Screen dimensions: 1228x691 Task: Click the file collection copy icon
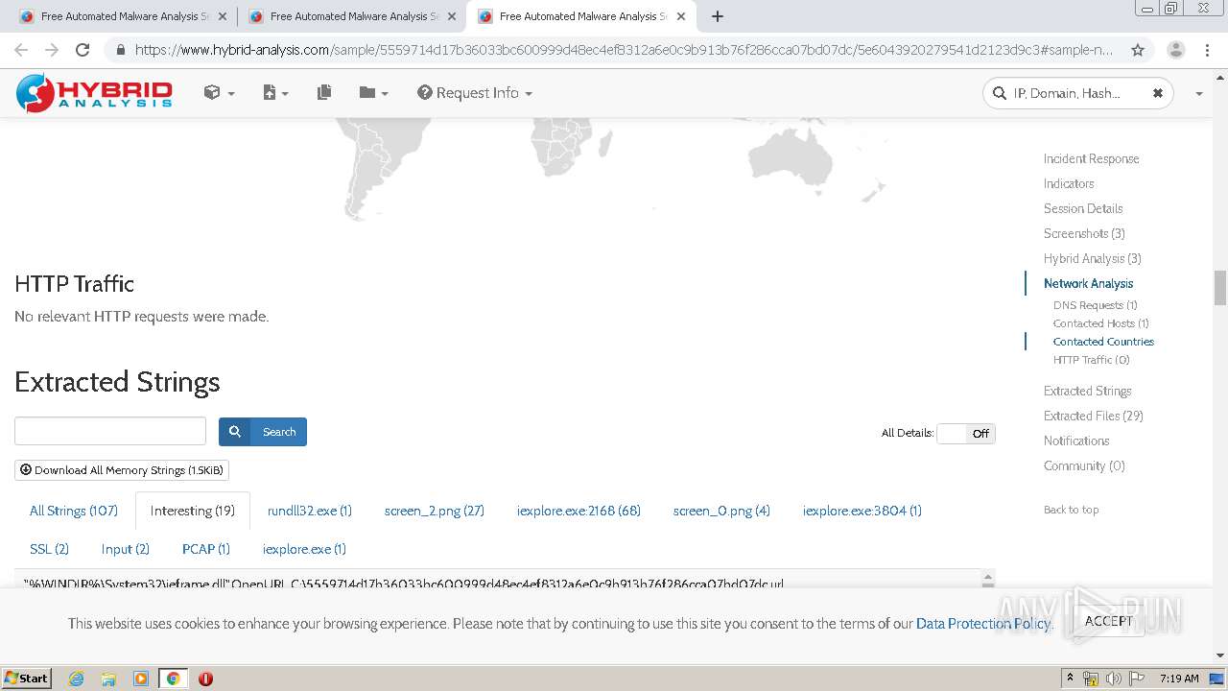324,92
